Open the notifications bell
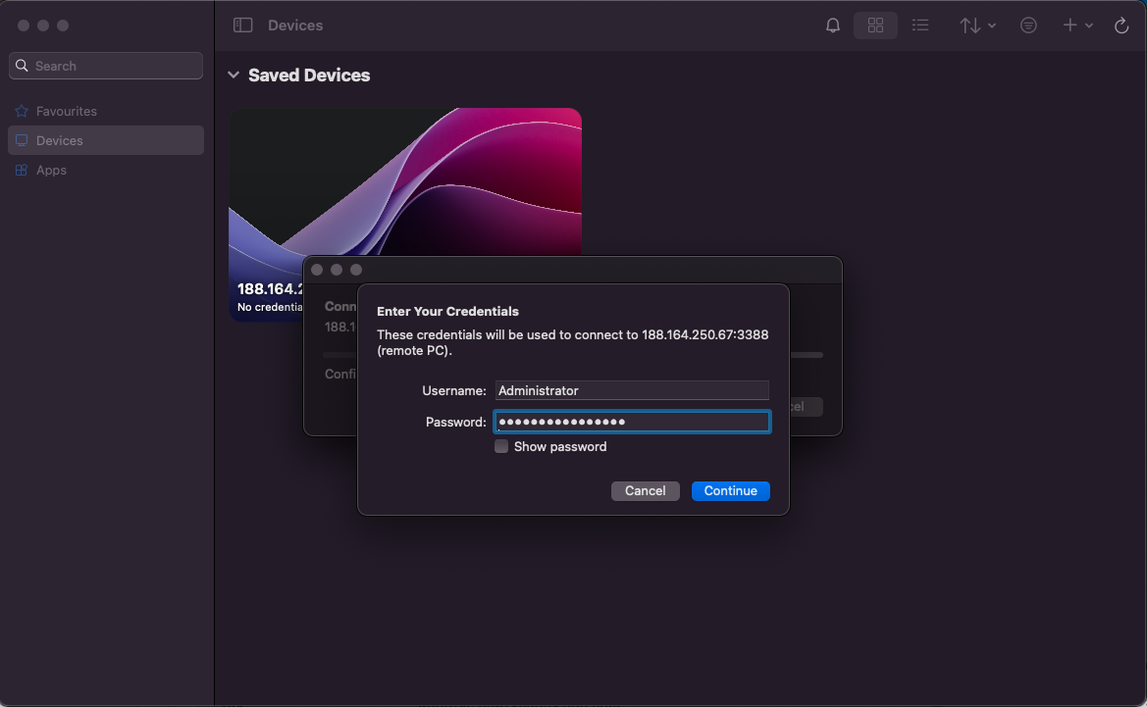This screenshot has height=707, width=1147. click(x=833, y=25)
